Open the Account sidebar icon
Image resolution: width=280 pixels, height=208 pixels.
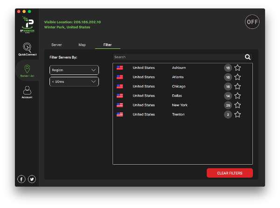click(27, 92)
